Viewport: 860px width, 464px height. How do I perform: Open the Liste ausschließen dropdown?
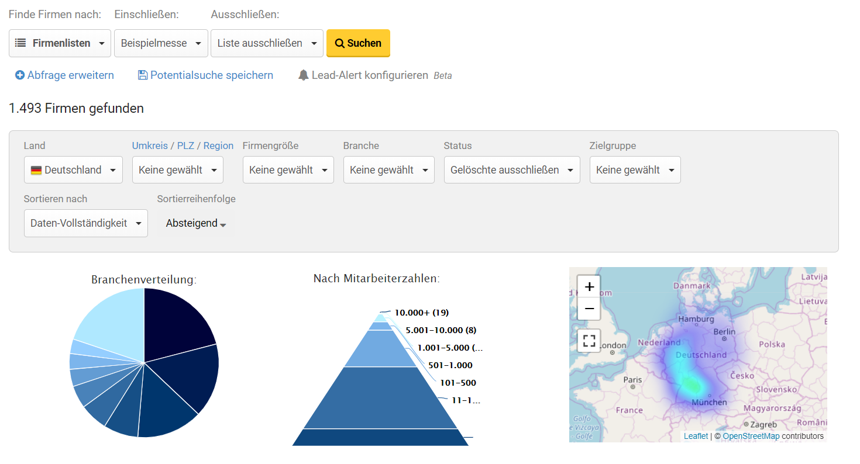coord(267,43)
